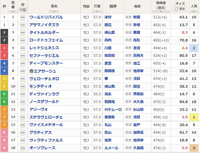Viewport: 200px width, 153px height.
Task: Select the 55.0 weight cell
Action: coord(97,94)
